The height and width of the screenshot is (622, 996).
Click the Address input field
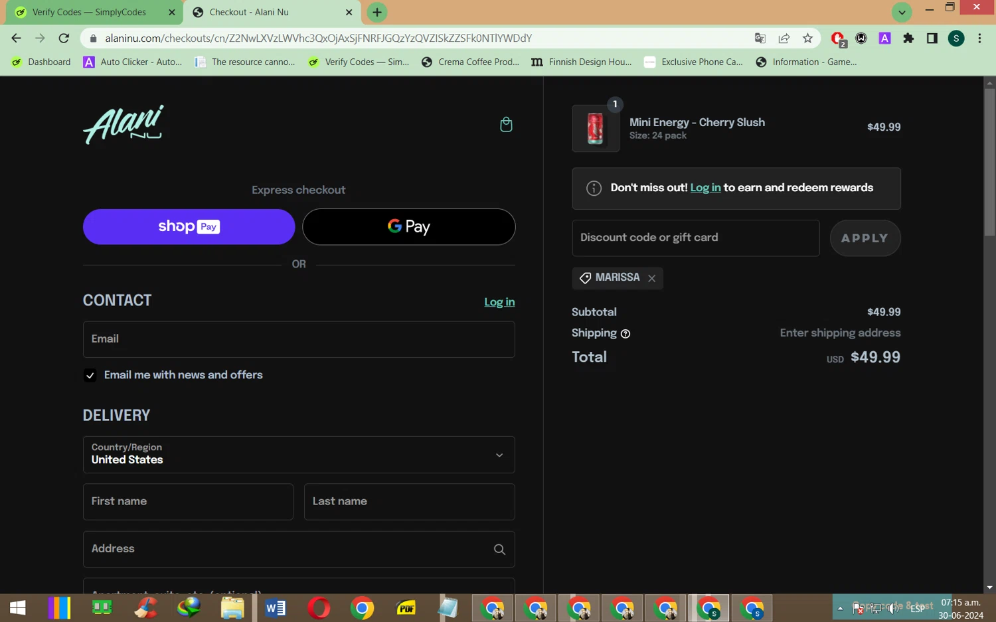(x=299, y=549)
